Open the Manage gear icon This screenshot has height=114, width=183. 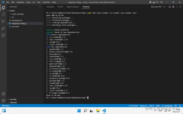(3, 101)
